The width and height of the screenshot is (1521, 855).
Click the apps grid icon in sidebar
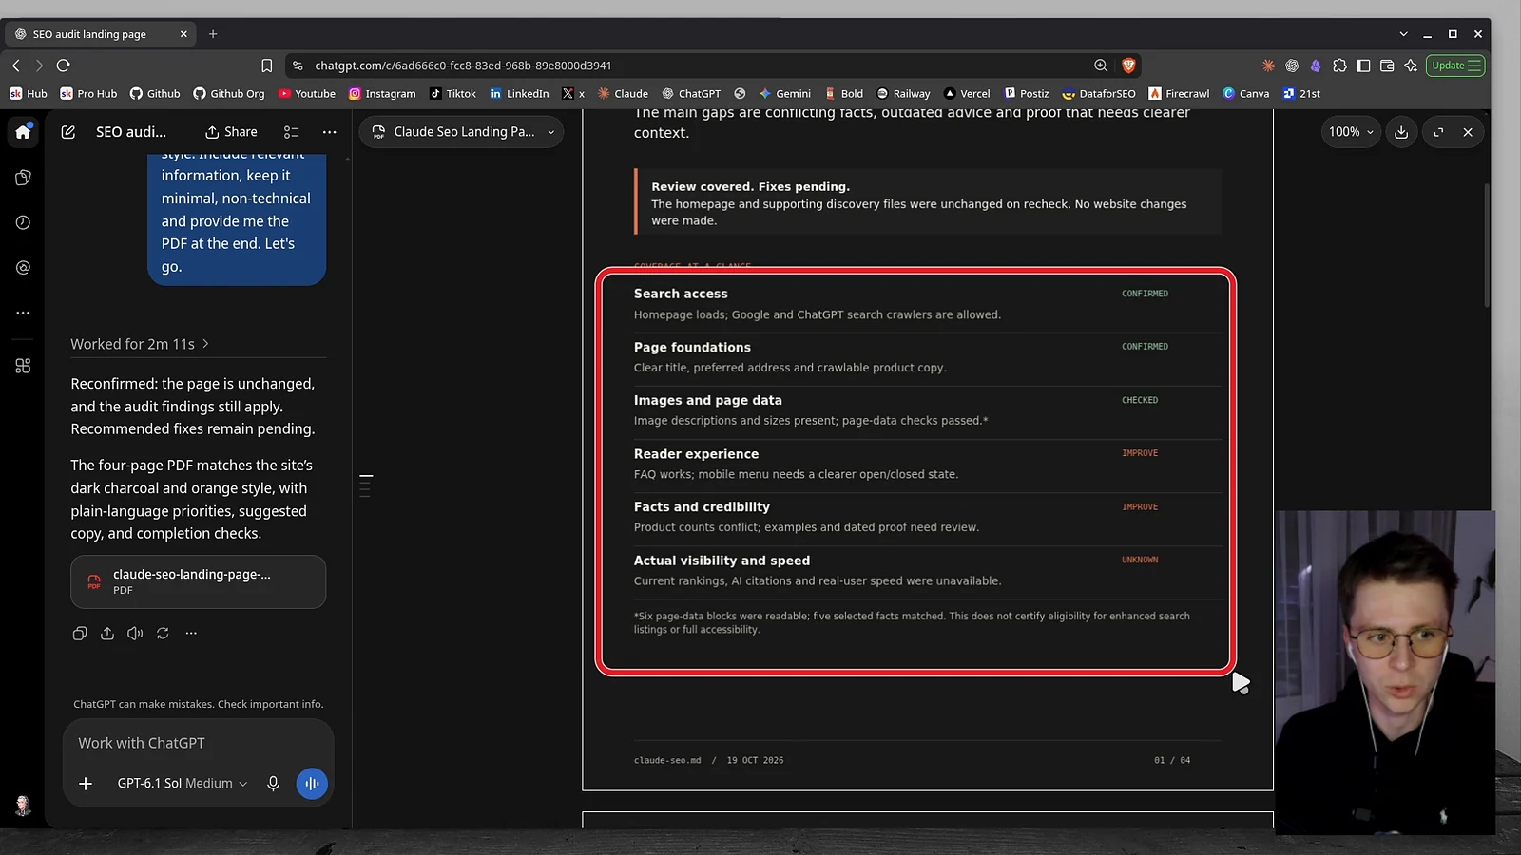(23, 366)
